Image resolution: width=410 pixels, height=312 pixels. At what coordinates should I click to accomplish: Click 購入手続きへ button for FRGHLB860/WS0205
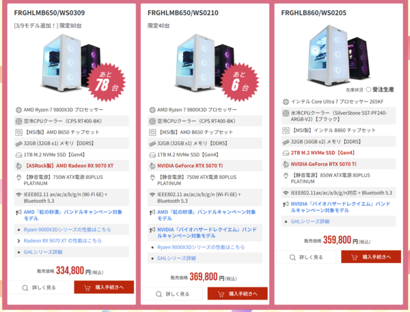click(x=371, y=257)
